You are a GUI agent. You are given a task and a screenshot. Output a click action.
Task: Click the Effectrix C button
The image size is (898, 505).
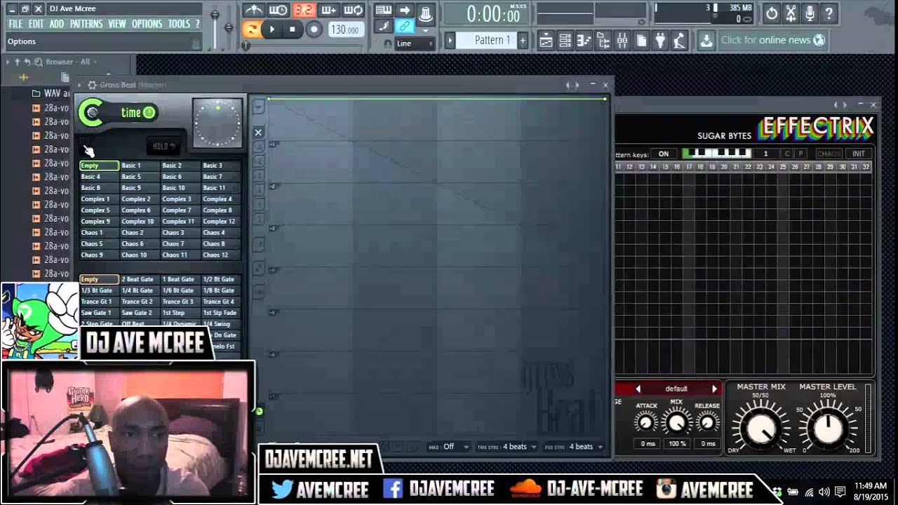[786, 154]
